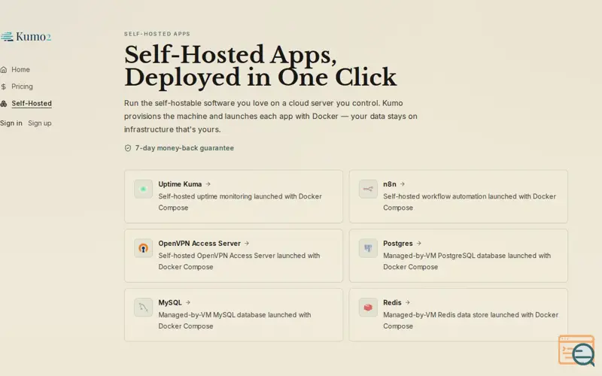
Task: Click the Self-Hosted cubes icon
Action: pyautogui.click(x=4, y=104)
